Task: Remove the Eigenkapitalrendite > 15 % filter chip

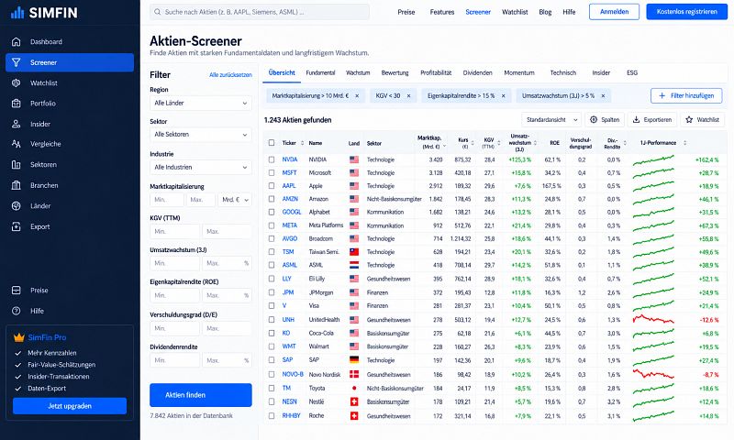Action: point(504,96)
